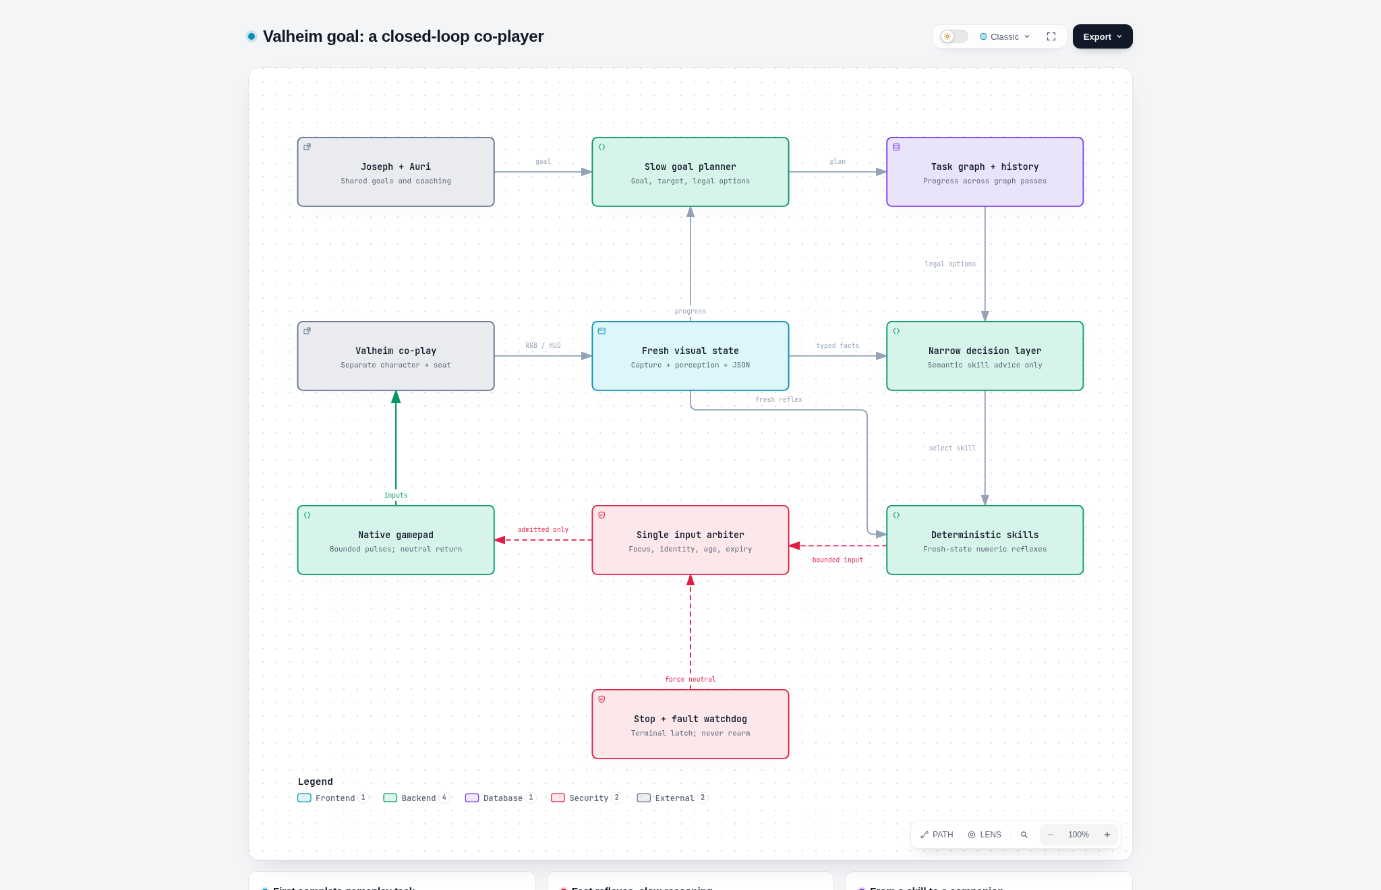Open the Classic style dropdown
This screenshot has width=1381, height=890.
(x=1005, y=36)
